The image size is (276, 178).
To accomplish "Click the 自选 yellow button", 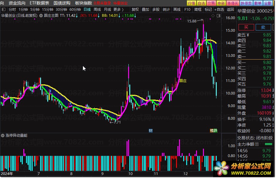I will click(x=201, y=3).
